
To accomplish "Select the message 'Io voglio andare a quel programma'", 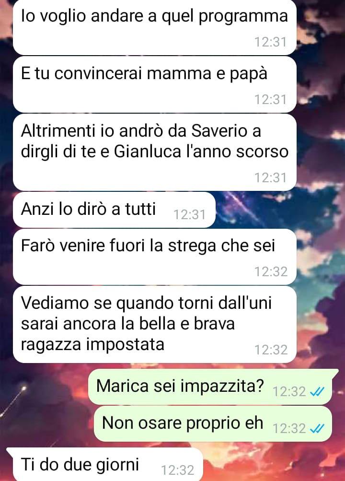I will (x=154, y=27).
